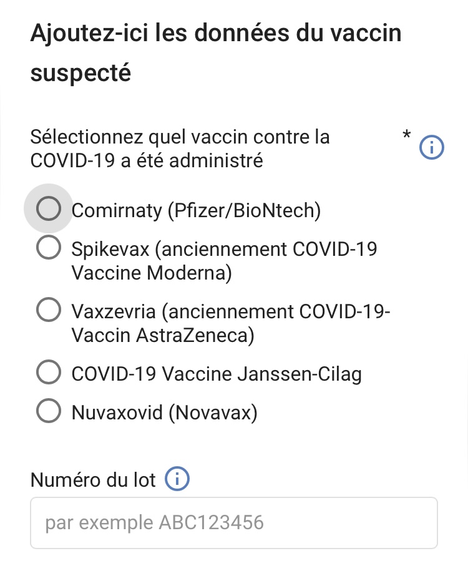This screenshot has width=468, height=571.
Task: Click the 'COVID-19 Vaccine Janssen-Cilag' label text
Action: tap(216, 374)
